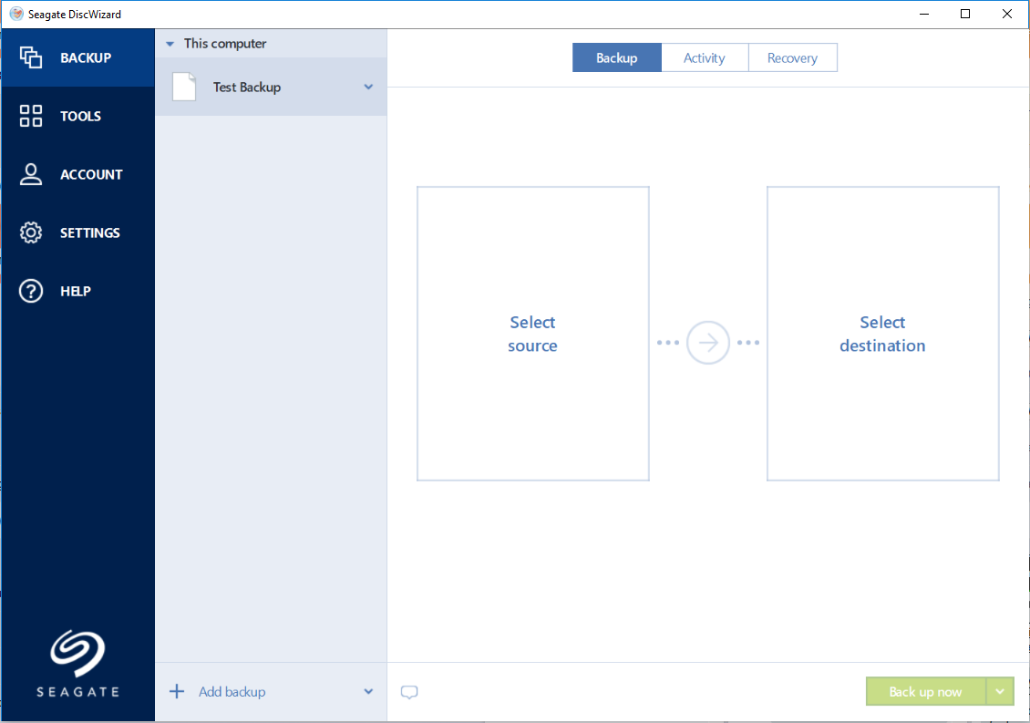The width and height of the screenshot is (1030, 723).
Task: Click the Back up now button
Action: (925, 691)
